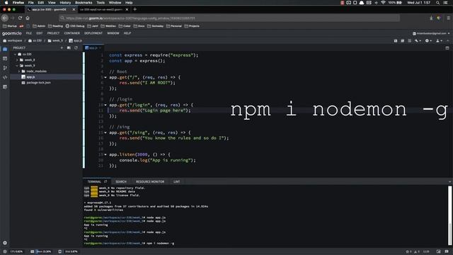Open the HELP menu in goormide
This screenshot has width=453, height=255.
click(x=127, y=33)
